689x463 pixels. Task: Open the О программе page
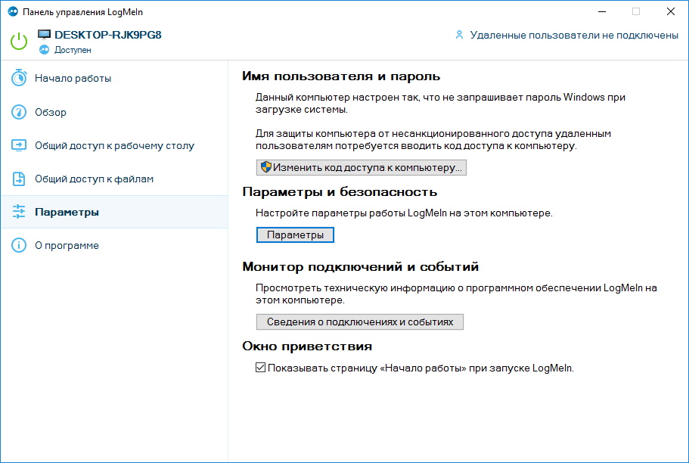[x=114, y=245]
